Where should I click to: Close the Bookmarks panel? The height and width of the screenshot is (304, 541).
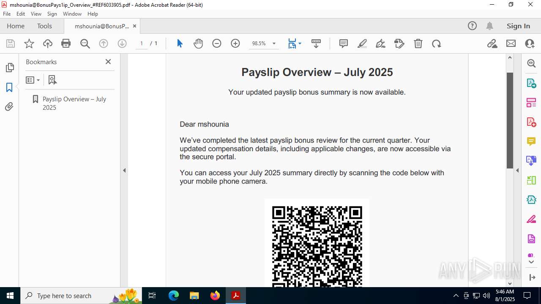click(x=108, y=62)
